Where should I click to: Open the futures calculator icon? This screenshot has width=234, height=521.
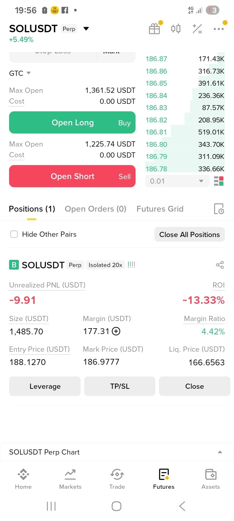197,29
